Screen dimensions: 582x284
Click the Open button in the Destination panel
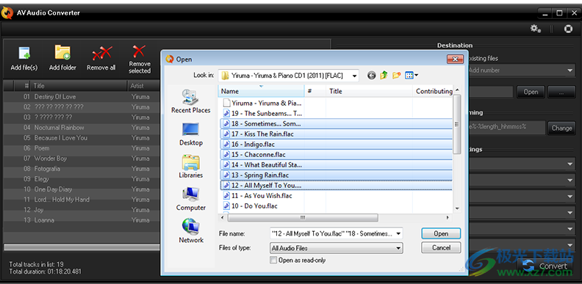coord(531,92)
